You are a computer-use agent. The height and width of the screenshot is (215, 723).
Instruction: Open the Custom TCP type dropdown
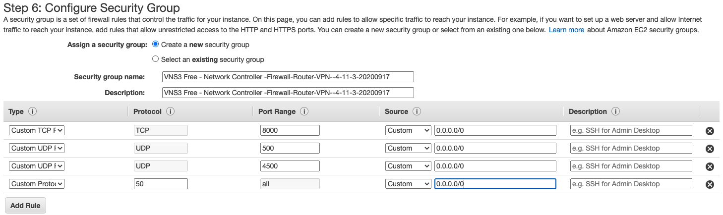(x=37, y=130)
